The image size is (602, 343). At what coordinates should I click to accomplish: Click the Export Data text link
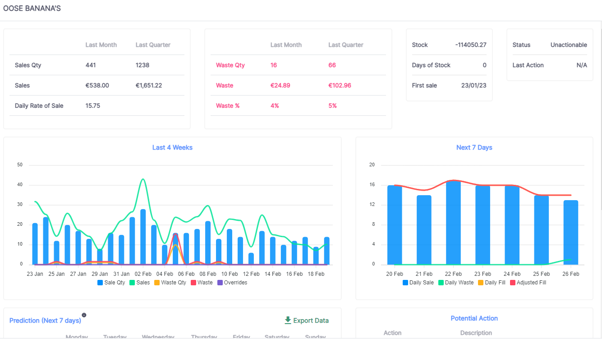pos(311,321)
